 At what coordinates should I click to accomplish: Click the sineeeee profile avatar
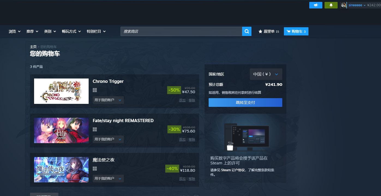343,5
